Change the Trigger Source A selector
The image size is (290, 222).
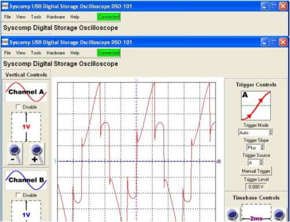coord(256,162)
